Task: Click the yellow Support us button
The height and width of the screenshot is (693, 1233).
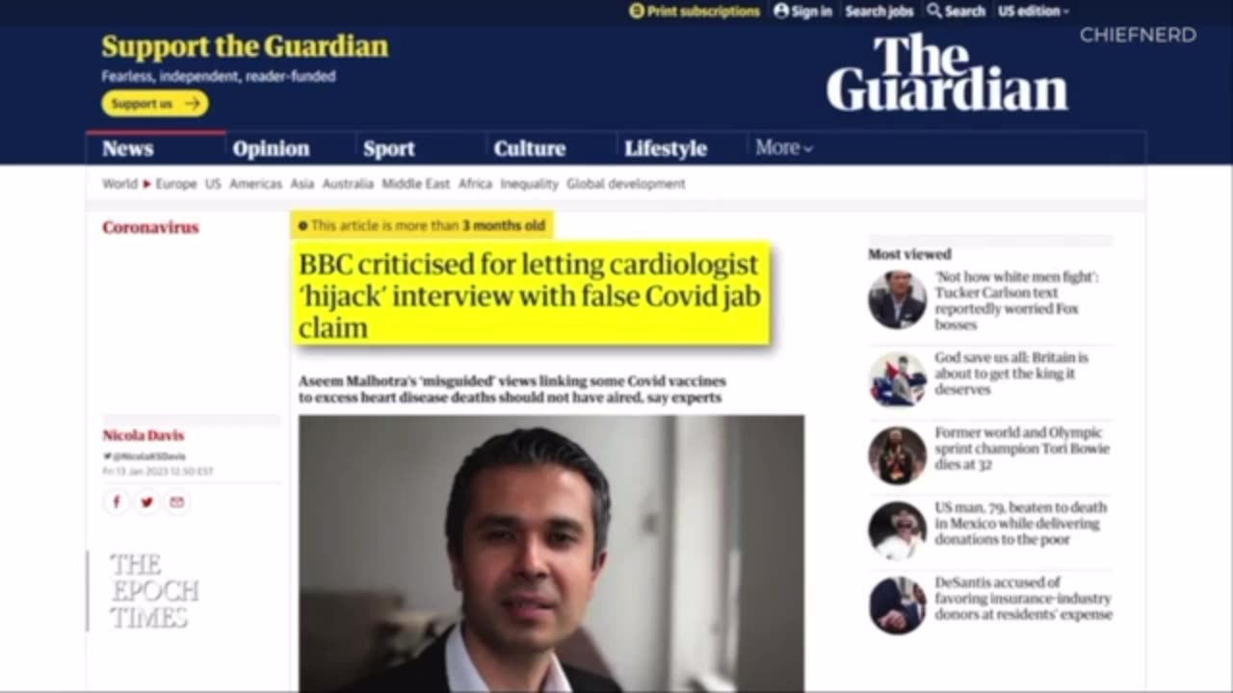Action: tap(155, 103)
